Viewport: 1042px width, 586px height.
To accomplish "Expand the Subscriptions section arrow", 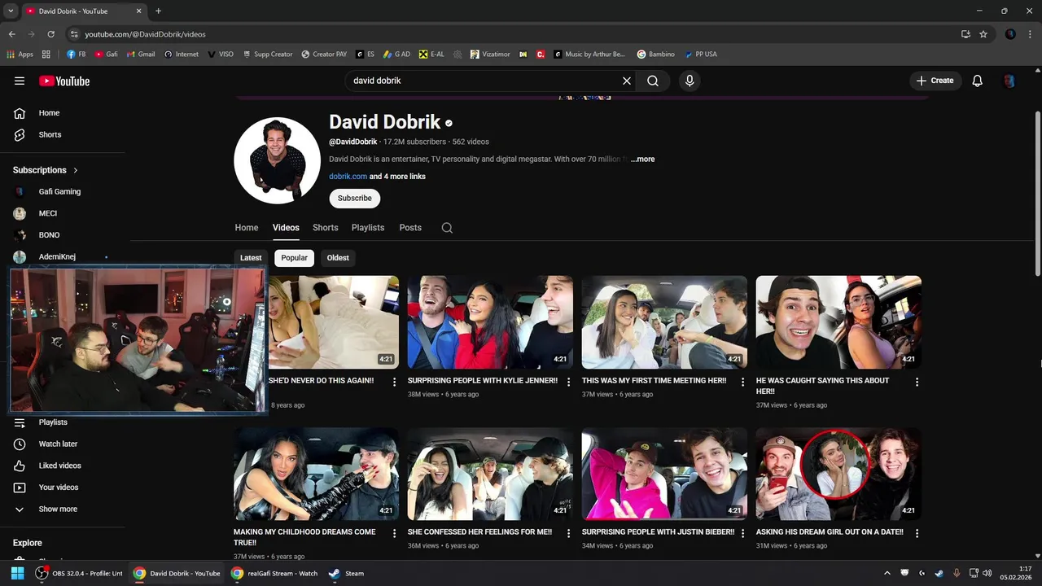I will coord(76,170).
